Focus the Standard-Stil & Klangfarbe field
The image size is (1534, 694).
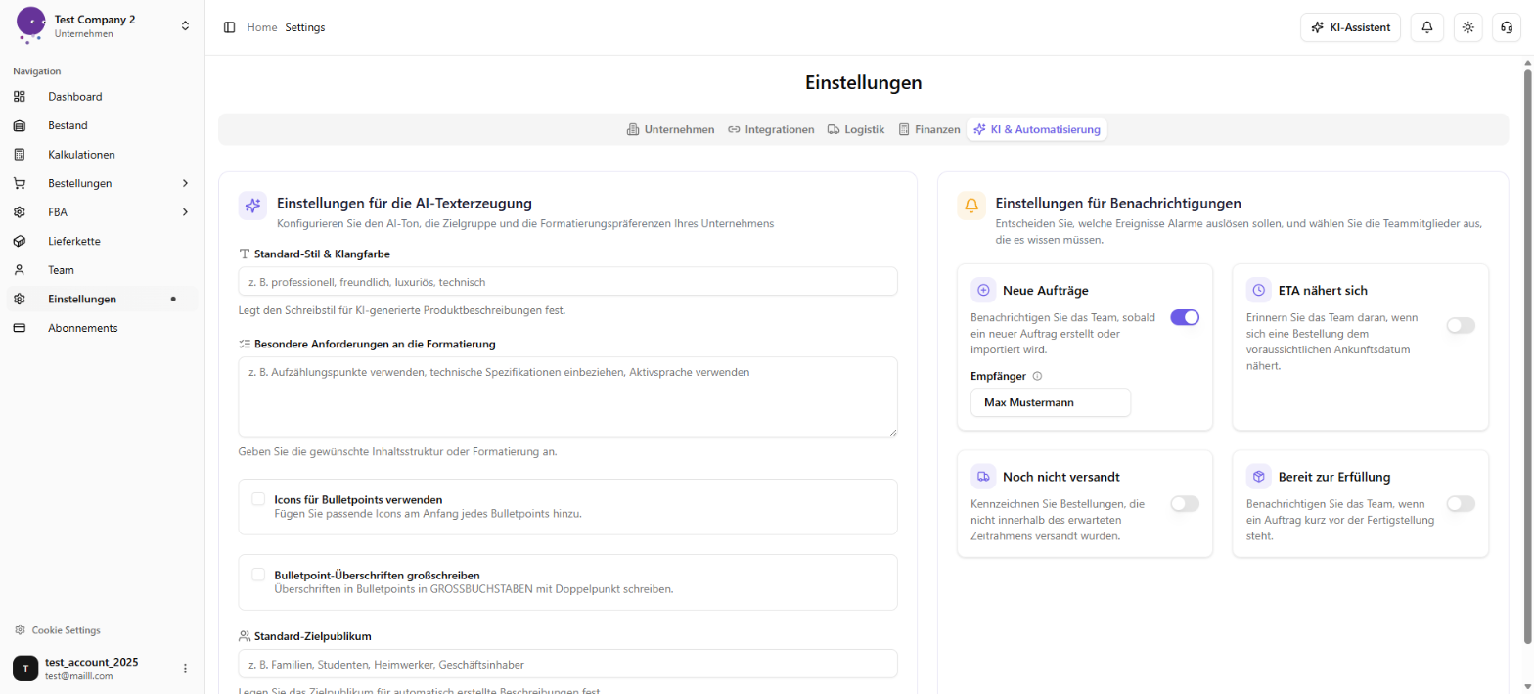(567, 281)
